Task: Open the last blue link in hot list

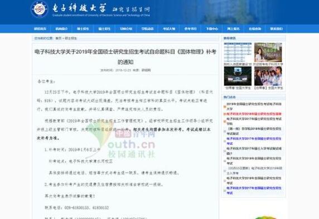Action: pos(254,191)
